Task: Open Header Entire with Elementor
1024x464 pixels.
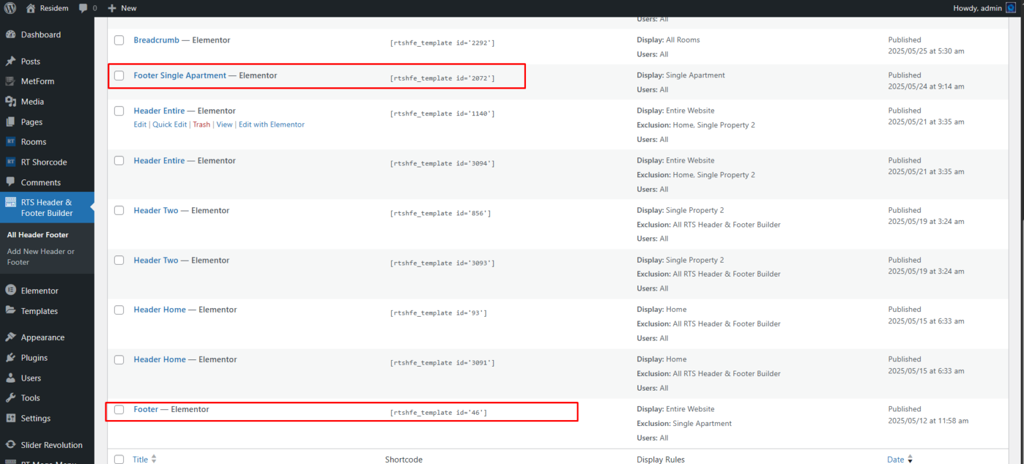Action: pos(271,124)
